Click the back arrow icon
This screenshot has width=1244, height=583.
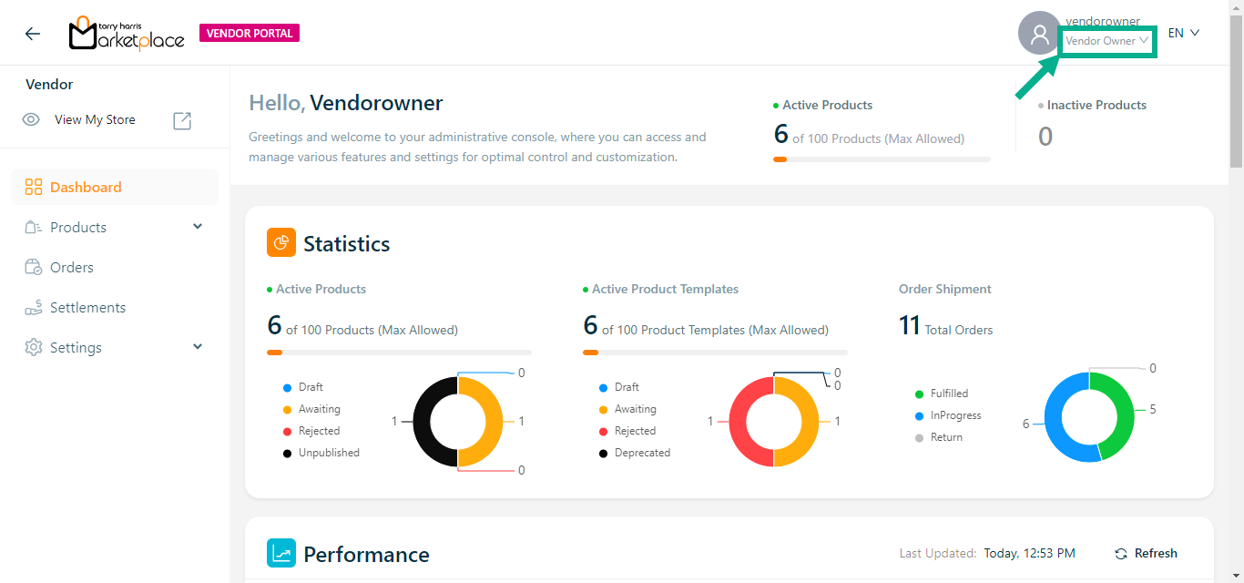[33, 34]
